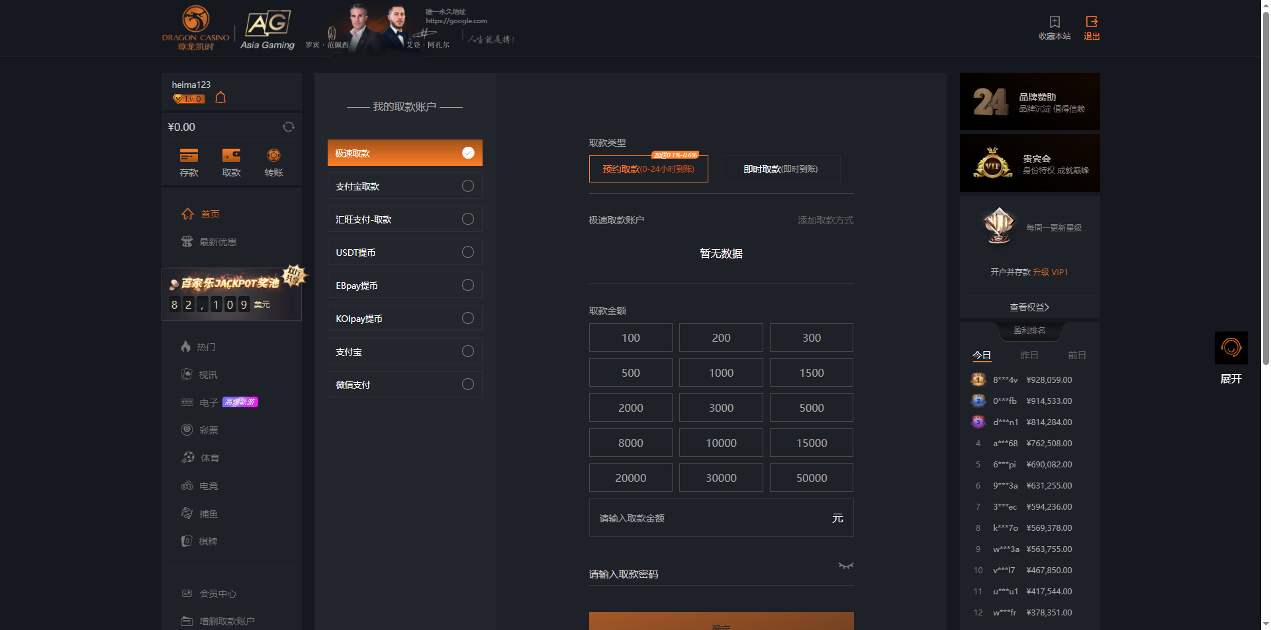Switch ranking to 前日 tab
Image resolution: width=1271 pixels, height=630 pixels.
1076,356
